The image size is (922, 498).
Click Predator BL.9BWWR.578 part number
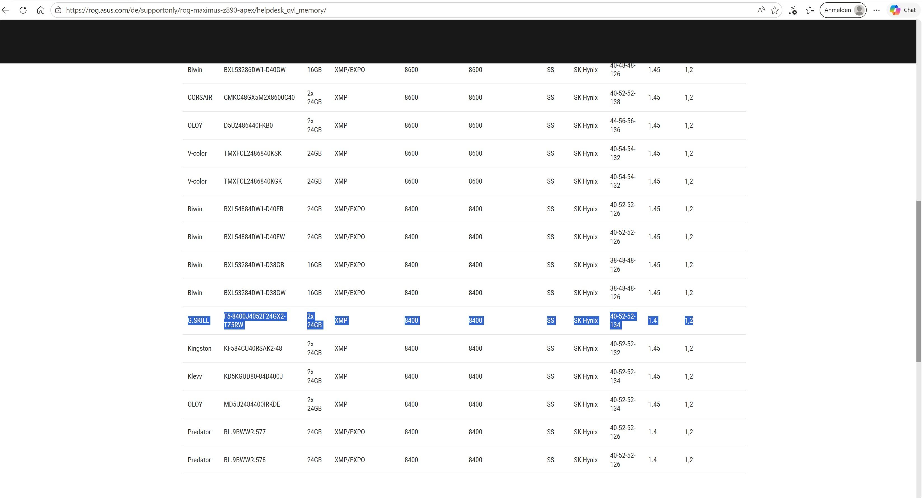(x=245, y=460)
